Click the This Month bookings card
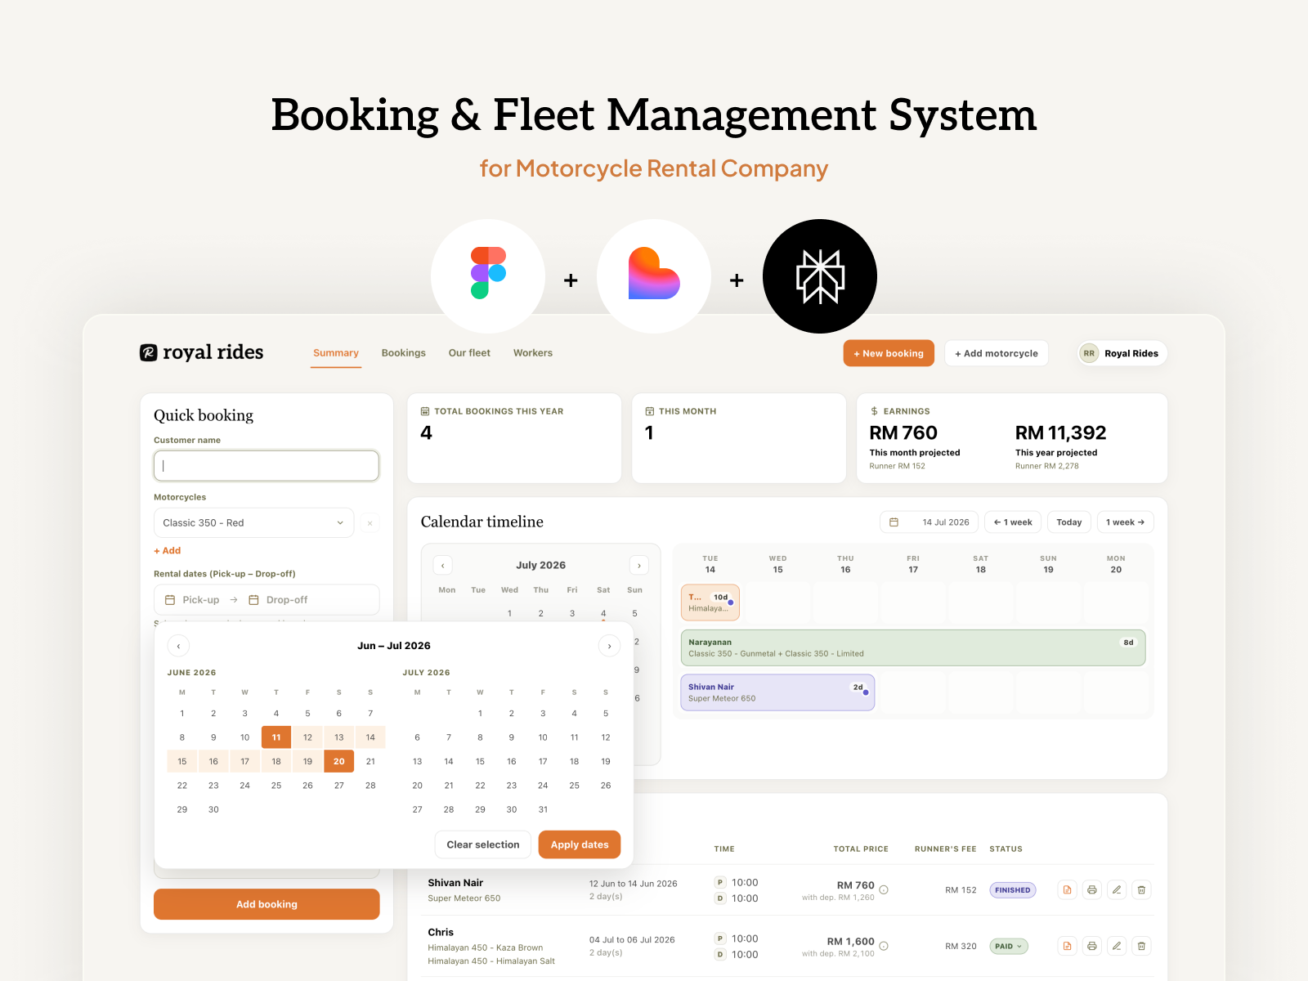 click(739, 438)
